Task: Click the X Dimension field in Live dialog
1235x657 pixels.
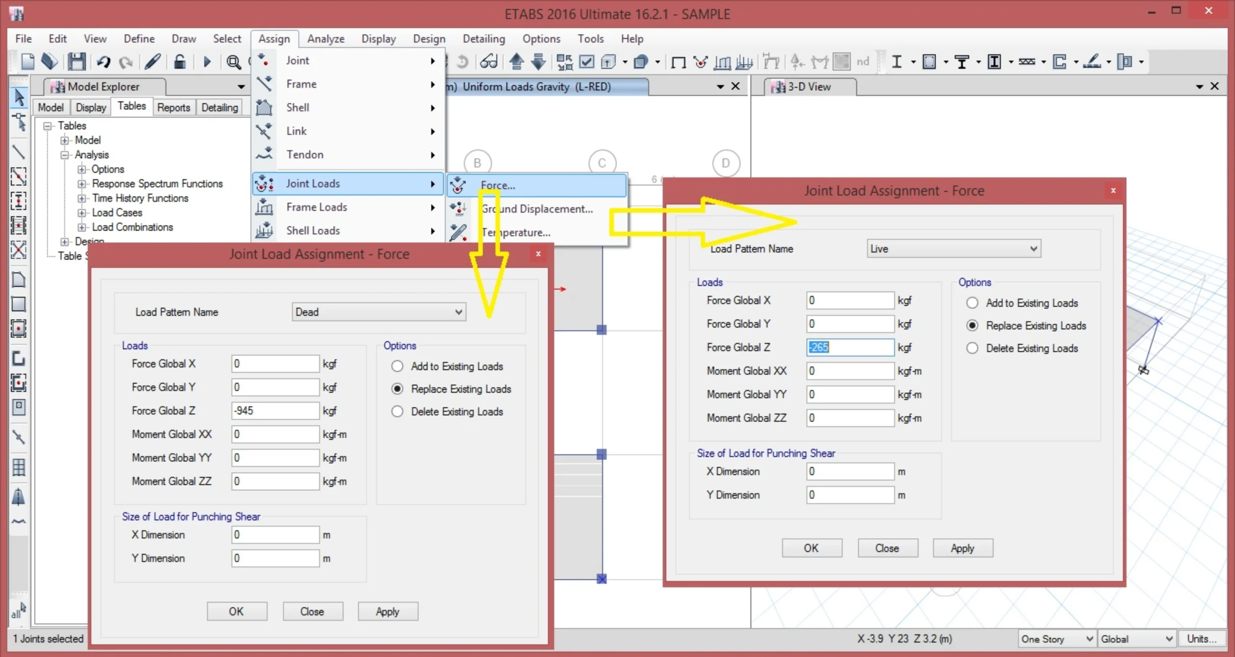Action: pos(850,472)
